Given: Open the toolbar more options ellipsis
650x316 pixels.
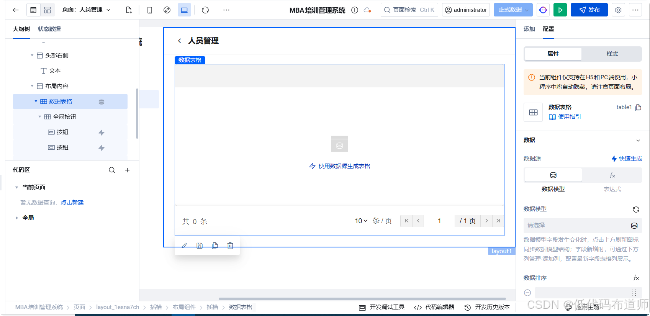Looking at the screenshot, I should pos(226,10).
